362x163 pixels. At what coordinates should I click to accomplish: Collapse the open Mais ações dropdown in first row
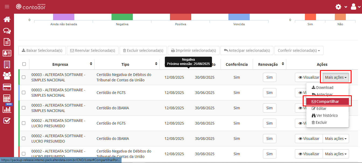pos(336,77)
